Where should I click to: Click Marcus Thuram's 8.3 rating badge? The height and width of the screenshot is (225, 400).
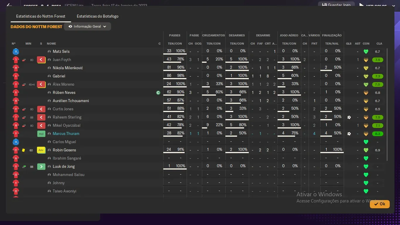click(378, 134)
